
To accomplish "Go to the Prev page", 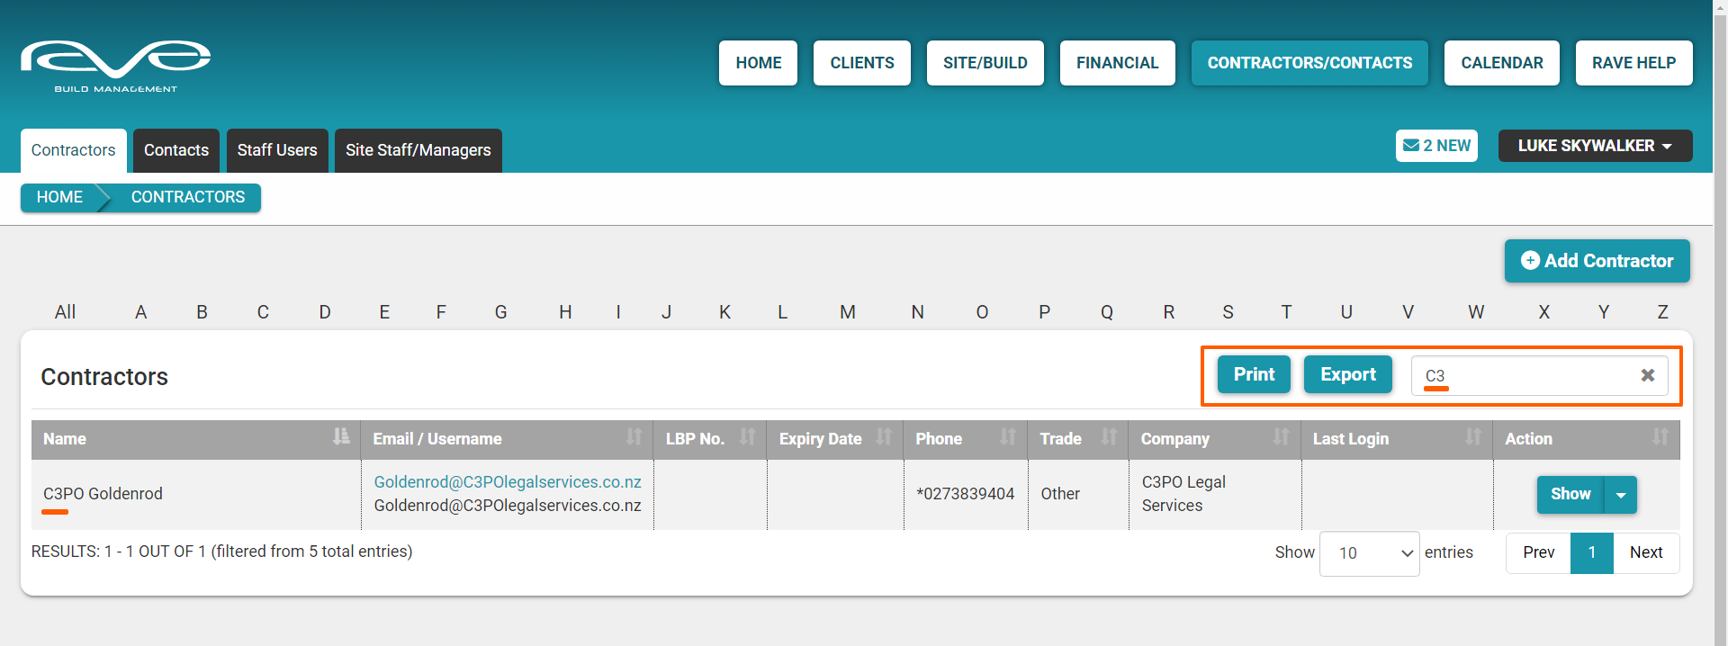I will click(x=1538, y=552).
